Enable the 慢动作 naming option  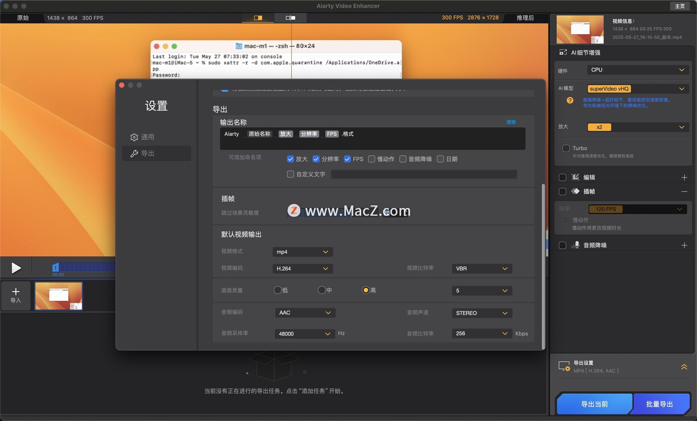[371, 159]
